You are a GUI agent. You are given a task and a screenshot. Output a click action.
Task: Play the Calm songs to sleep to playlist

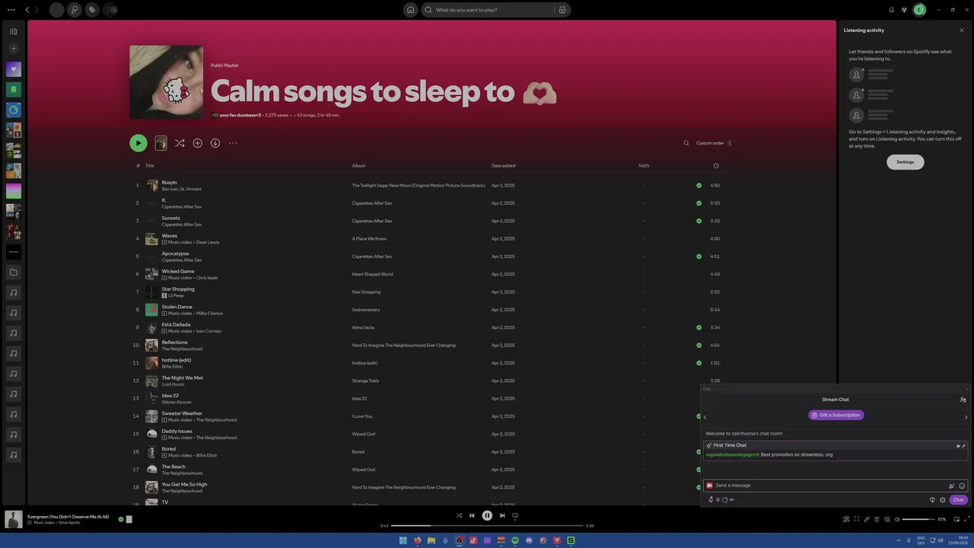[138, 143]
